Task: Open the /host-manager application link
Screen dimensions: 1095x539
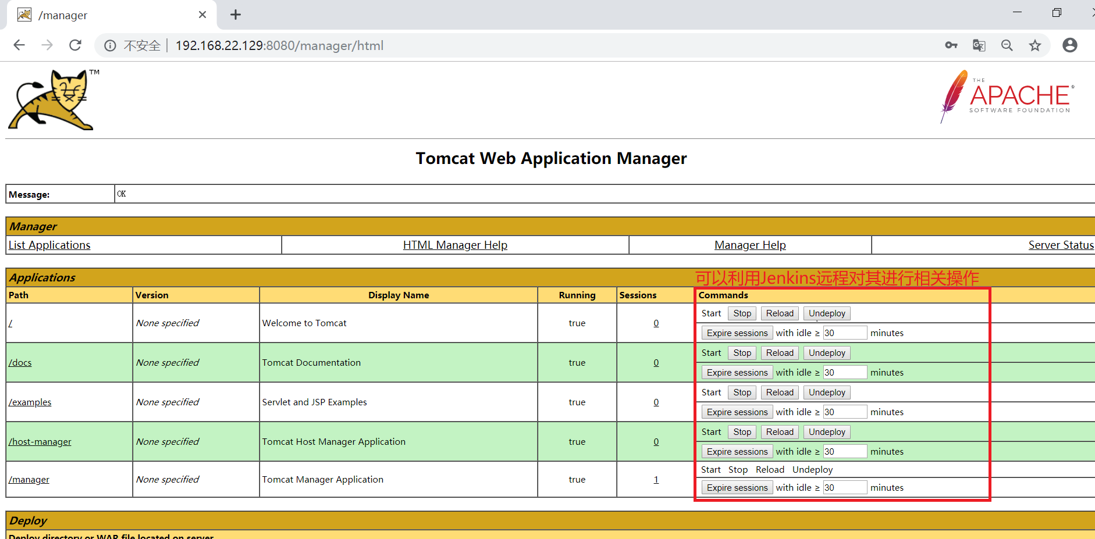Action: 40,441
